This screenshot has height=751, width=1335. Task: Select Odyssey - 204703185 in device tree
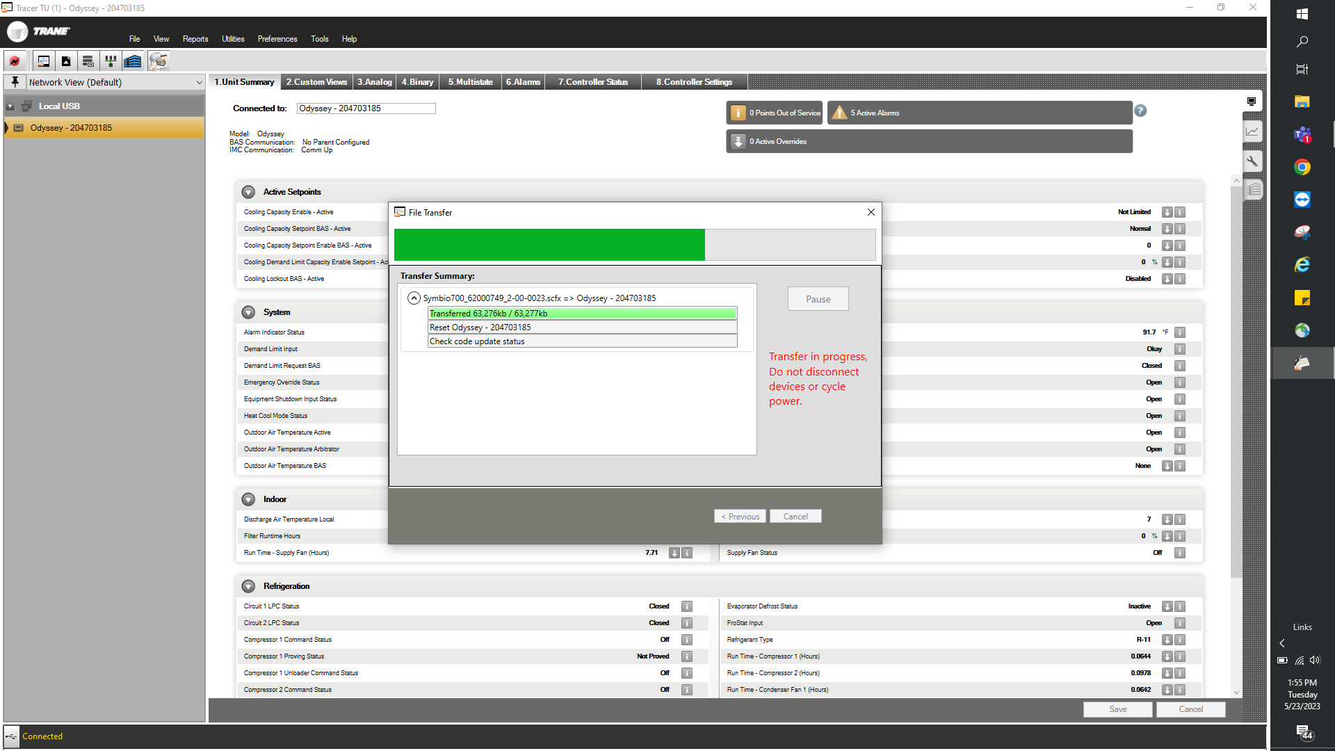pyautogui.click(x=104, y=128)
